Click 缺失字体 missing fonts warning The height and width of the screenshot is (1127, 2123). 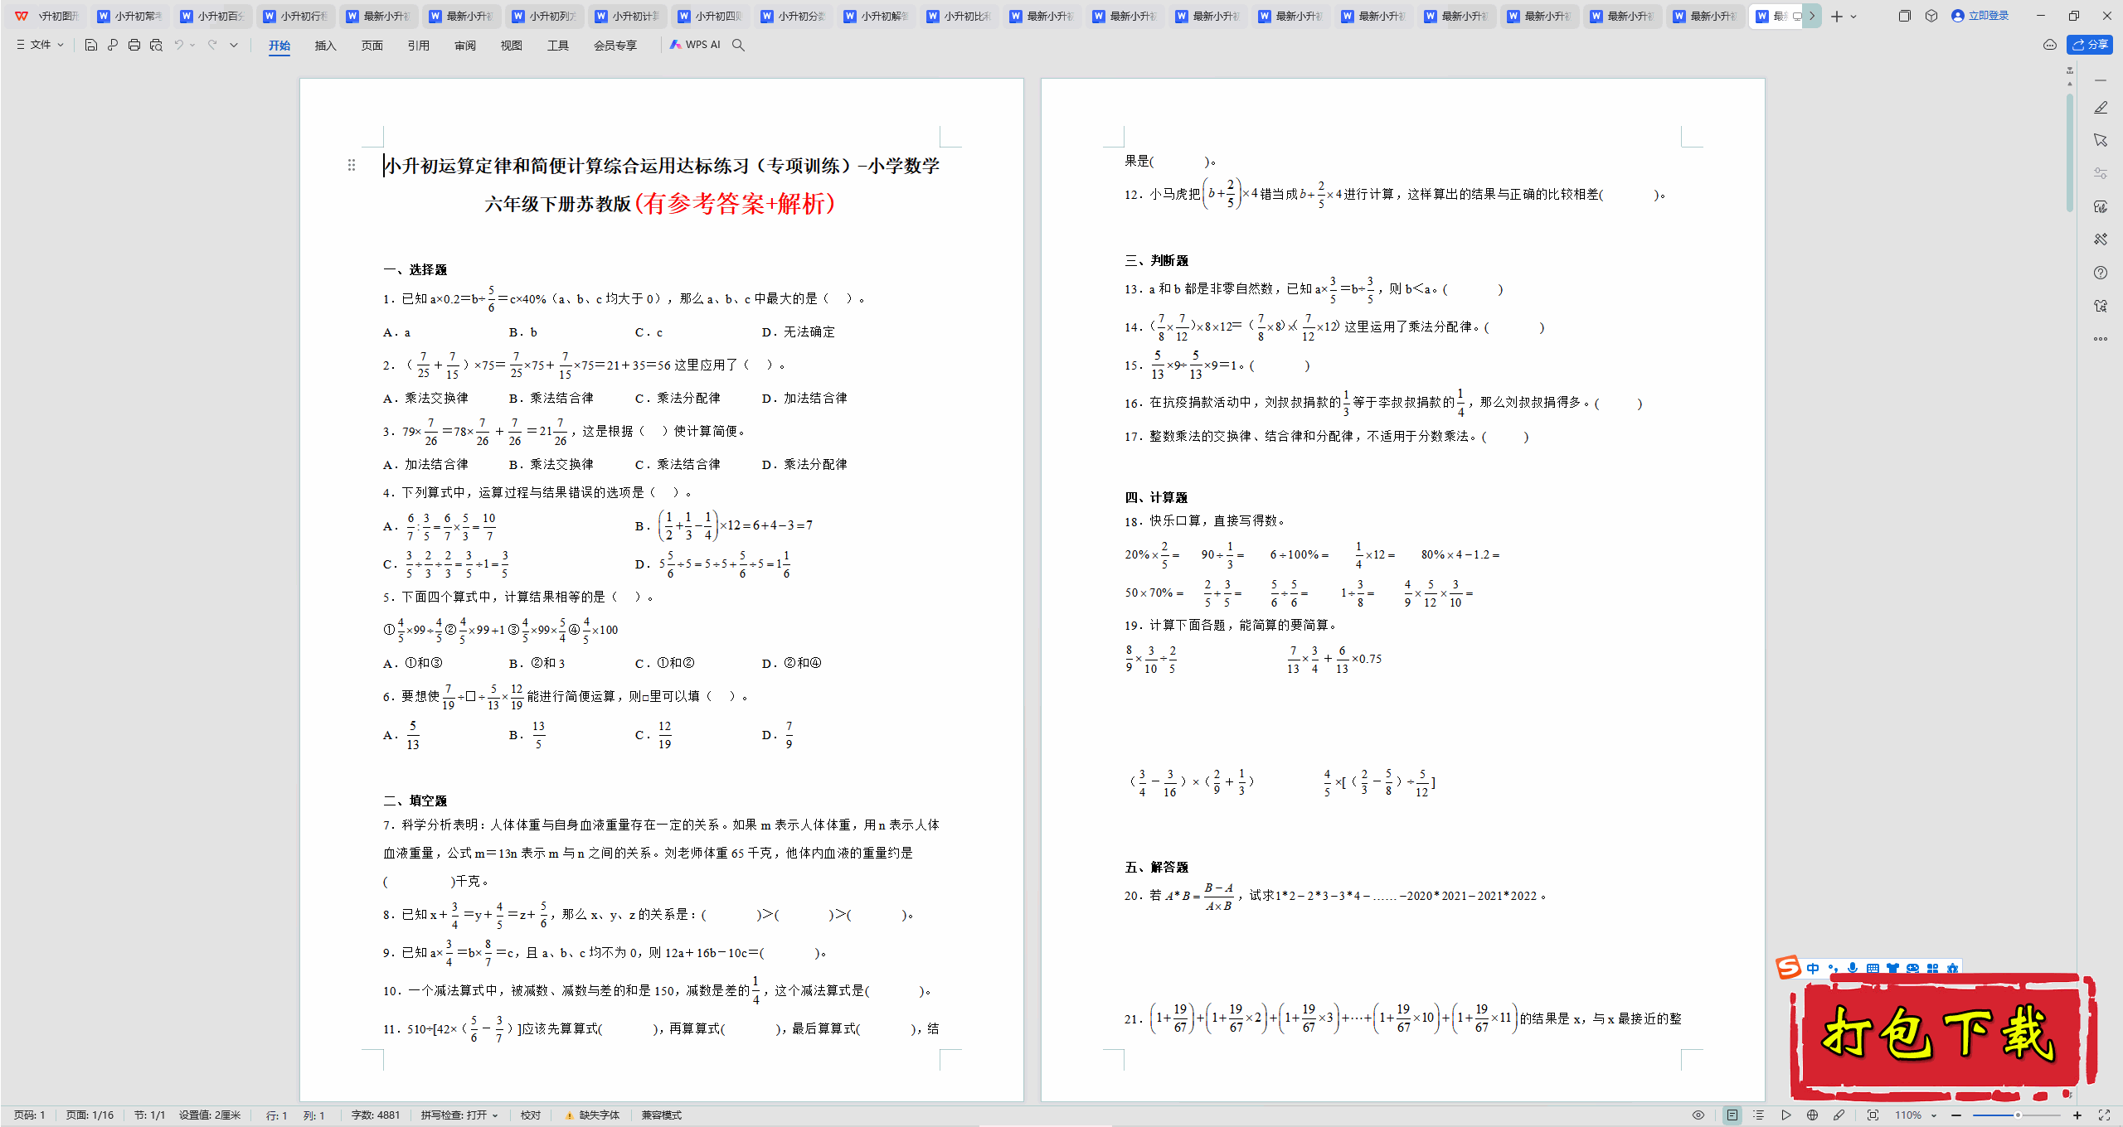pyautogui.click(x=593, y=1115)
